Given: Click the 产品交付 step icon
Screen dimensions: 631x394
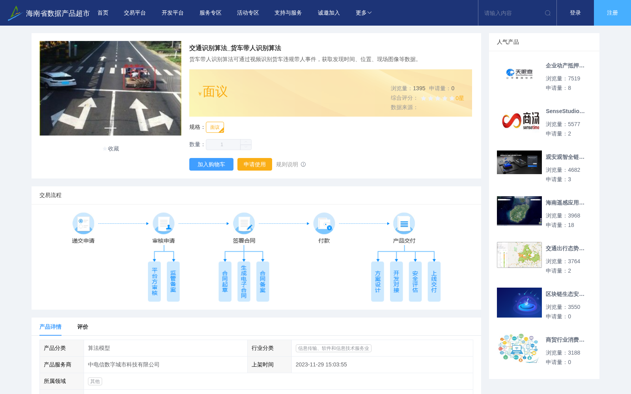Looking at the screenshot, I should click(404, 223).
